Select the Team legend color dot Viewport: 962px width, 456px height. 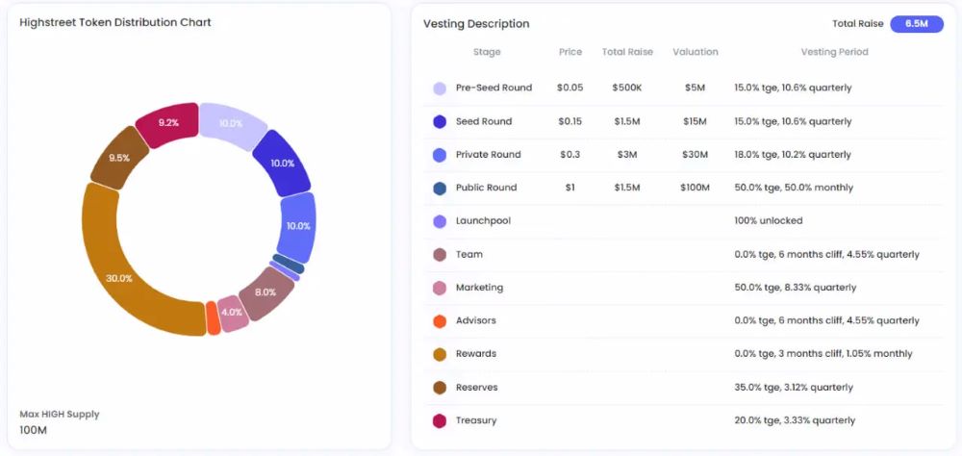pyautogui.click(x=440, y=255)
